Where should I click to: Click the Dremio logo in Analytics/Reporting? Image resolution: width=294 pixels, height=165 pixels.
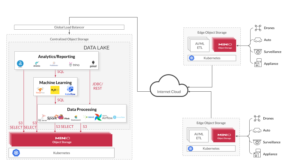pos(37,64)
